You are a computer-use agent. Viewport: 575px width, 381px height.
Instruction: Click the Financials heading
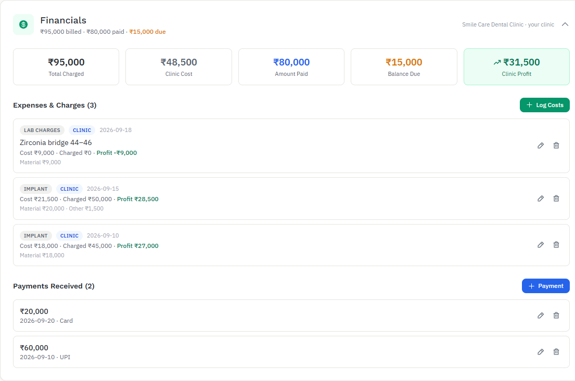(x=63, y=20)
